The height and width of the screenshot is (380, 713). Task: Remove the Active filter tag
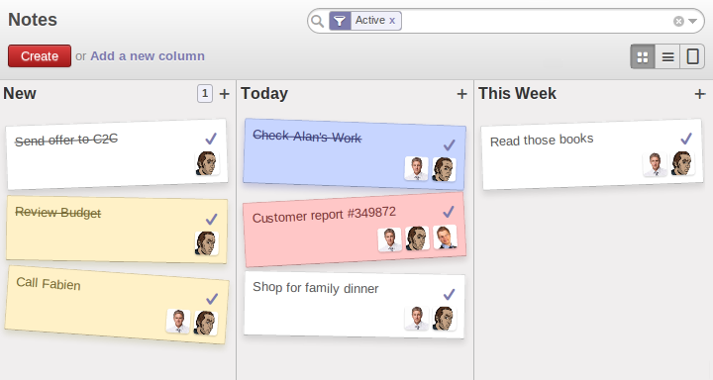tap(392, 21)
